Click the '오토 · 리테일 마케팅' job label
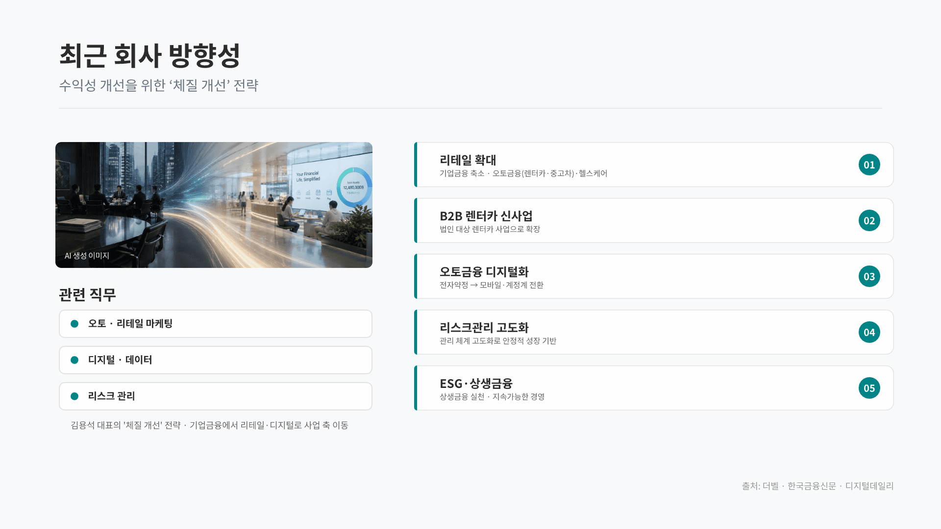941x529 pixels. coord(130,324)
